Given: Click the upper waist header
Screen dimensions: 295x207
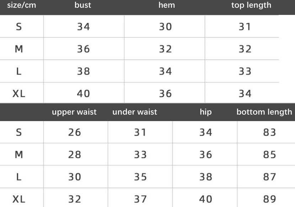Looking at the screenshot, I should [x=74, y=112].
